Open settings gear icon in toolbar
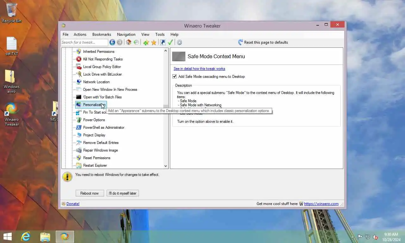The height and width of the screenshot is (243, 405). 179,42
